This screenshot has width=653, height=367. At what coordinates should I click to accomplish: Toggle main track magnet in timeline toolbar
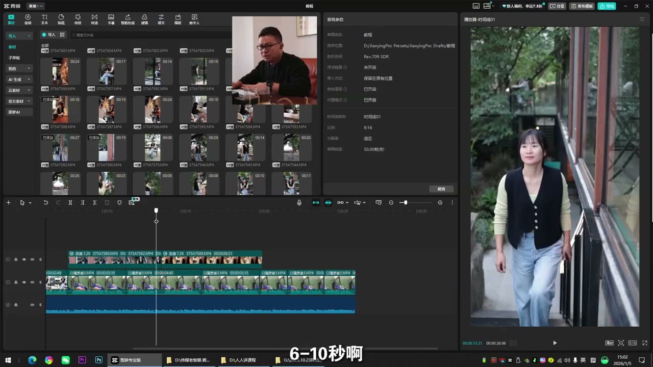316,202
